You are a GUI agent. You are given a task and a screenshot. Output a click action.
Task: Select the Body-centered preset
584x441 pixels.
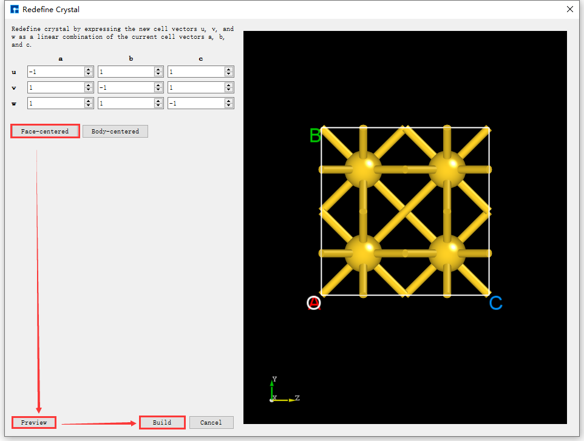point(115,131)
